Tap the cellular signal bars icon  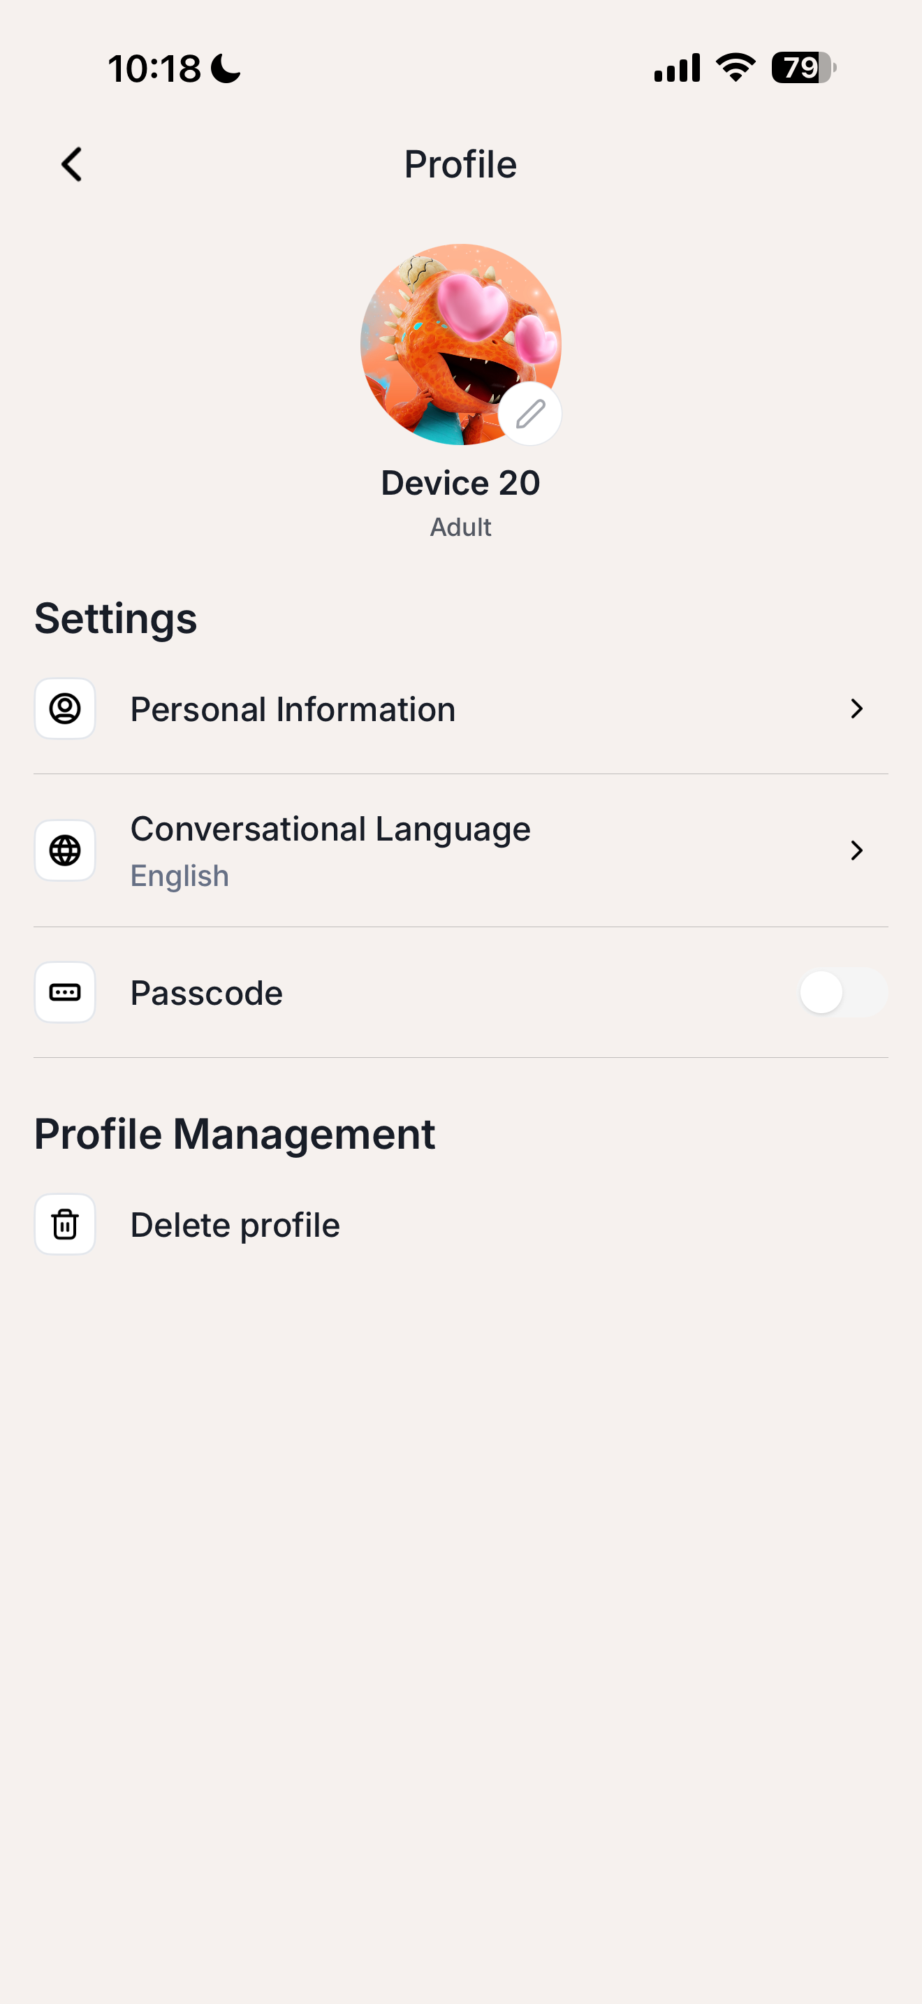(x=676, y=68)
